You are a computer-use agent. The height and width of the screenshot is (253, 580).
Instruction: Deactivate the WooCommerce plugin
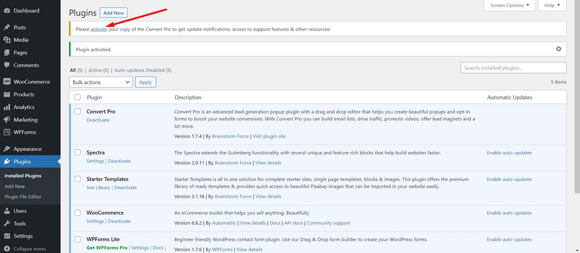click(119, 221)
